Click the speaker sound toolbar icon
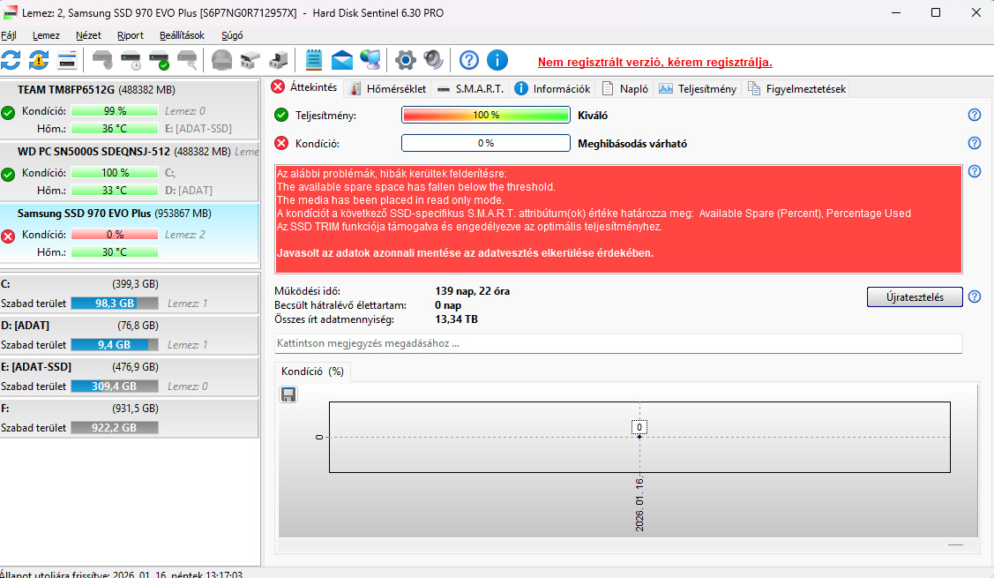994x578 pixels. tap(434, 60)
